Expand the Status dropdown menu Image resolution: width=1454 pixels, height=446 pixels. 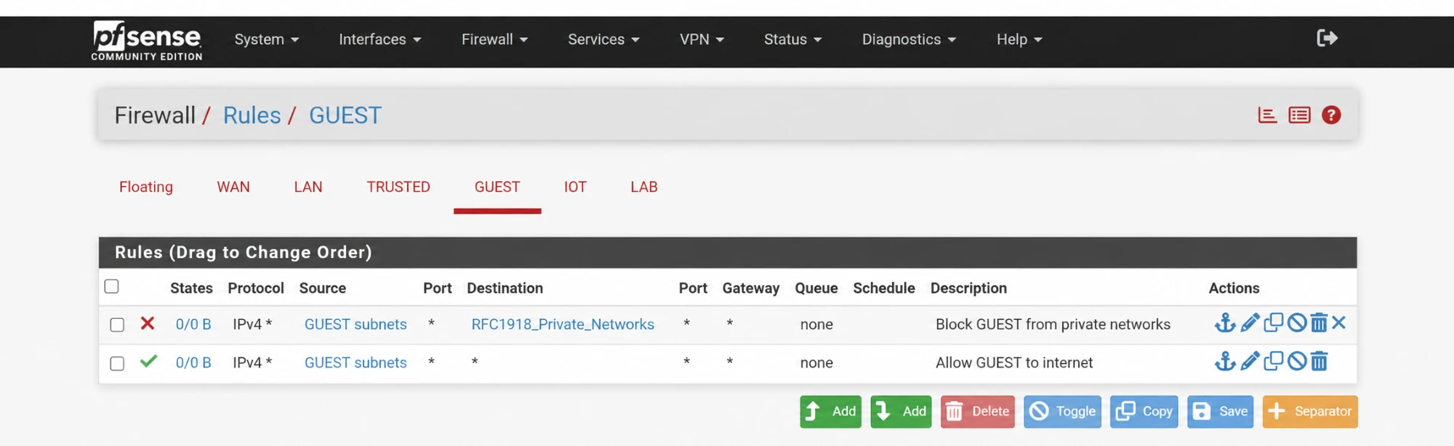793,39
